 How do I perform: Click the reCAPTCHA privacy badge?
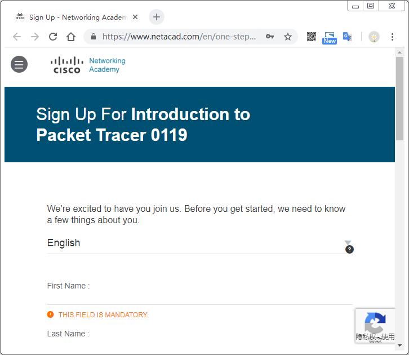[x=375, y=326]
